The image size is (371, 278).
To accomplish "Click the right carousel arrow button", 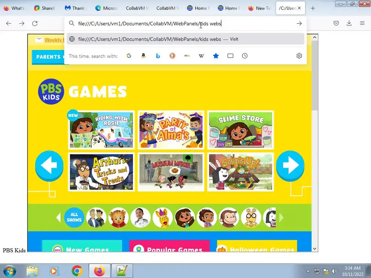I will pos(290,165).
